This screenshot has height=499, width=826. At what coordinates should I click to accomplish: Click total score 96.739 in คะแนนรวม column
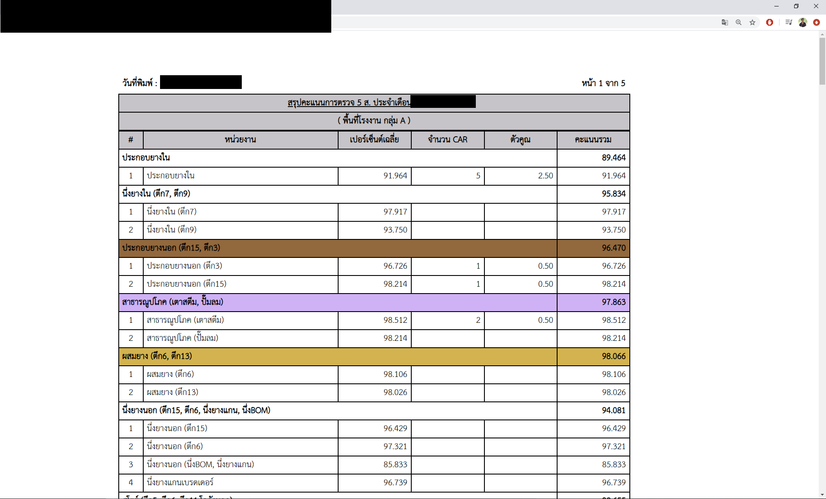tap(613, 483)
